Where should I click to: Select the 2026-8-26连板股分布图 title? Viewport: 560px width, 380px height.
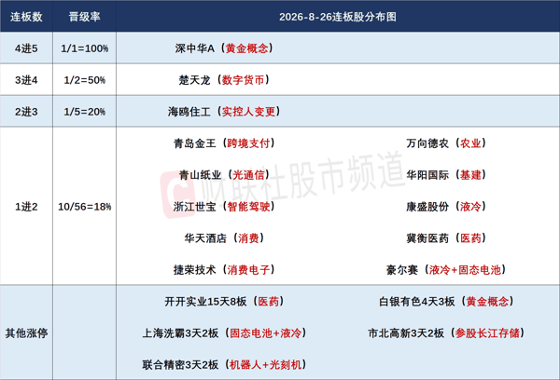(338, 17)
